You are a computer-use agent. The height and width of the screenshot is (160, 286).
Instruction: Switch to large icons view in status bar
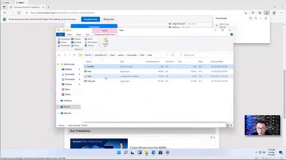231,125
